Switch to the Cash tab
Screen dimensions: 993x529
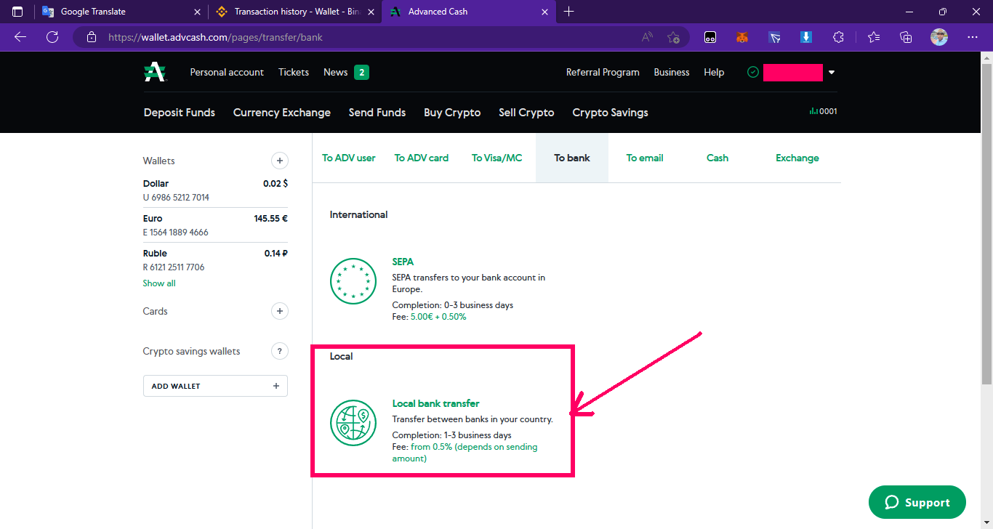[x=717, y=158]
